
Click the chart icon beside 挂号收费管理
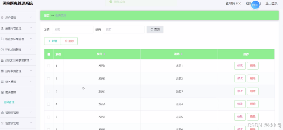[x=2, y=71]
